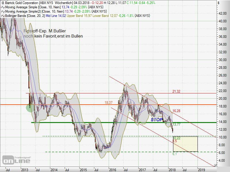Click the 10,22 dotted level label
Viewport: 230px width, 172px height.
[177, 138]
